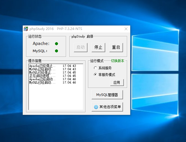Click the Apache green status indicator
Screen dimensions: 186x142
(x=56, y=44)
